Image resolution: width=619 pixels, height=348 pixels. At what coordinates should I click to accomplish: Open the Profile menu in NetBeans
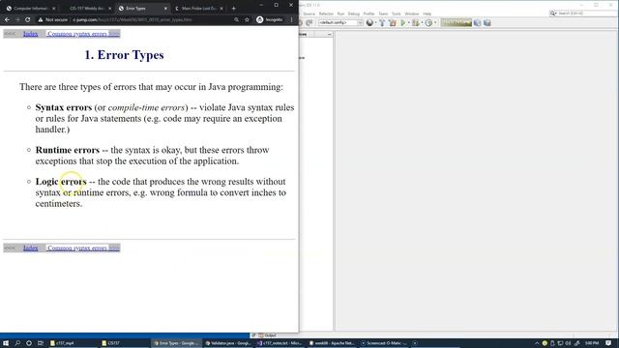(x=368, y=14)
